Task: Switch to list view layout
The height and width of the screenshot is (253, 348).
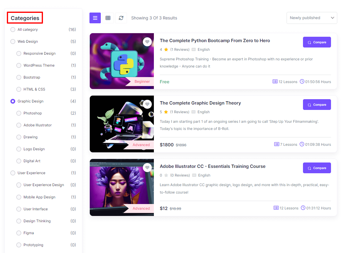Action: pyautogui.click(x=95, y=18)
